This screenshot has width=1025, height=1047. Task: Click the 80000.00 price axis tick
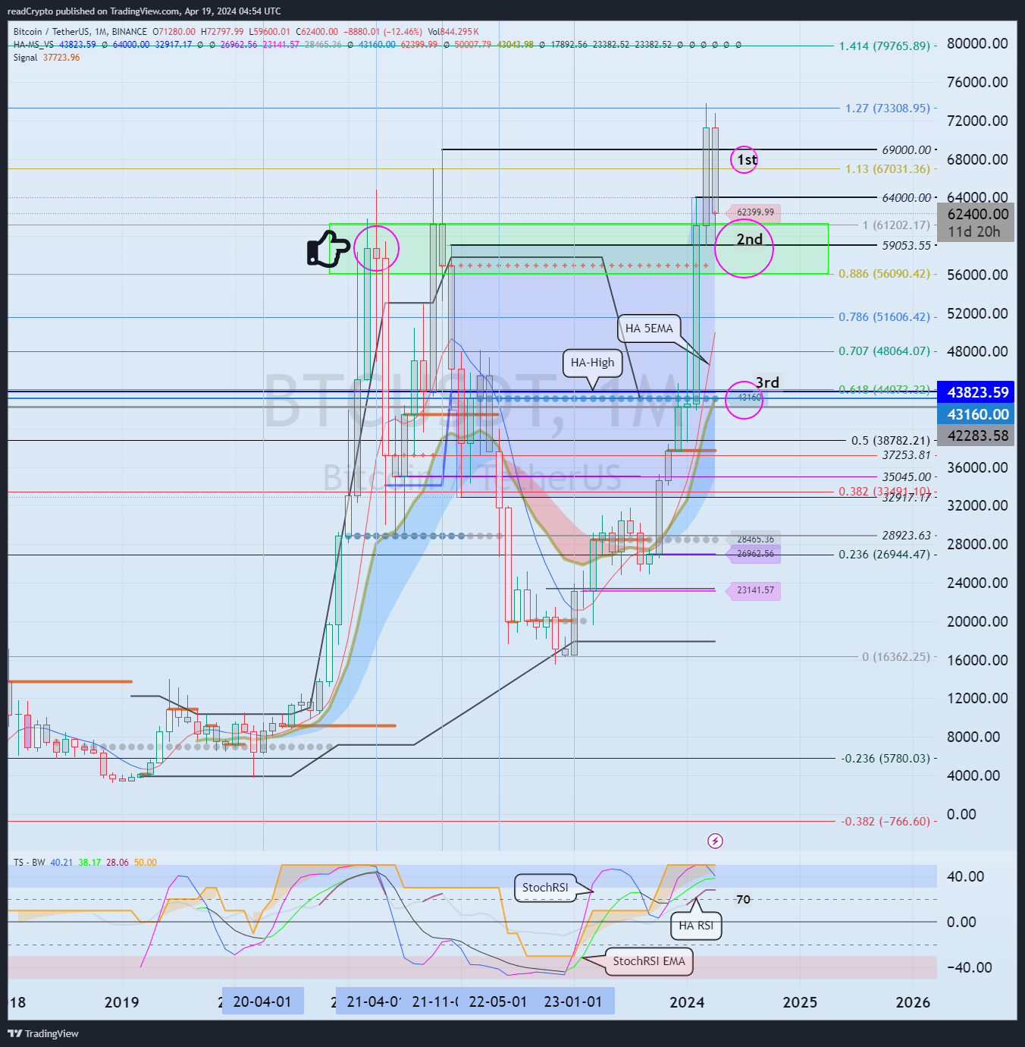pos(977,44)
